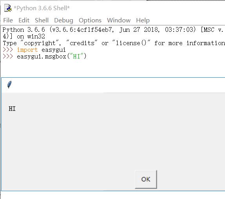Open the Debug menu
This screenshot has width=225, height=199.
click(x=64, y=20)
